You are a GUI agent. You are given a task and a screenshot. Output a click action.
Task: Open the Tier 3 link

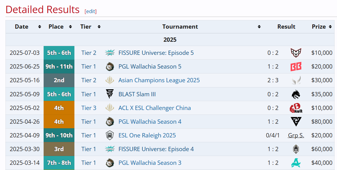[x=89, y=108]
